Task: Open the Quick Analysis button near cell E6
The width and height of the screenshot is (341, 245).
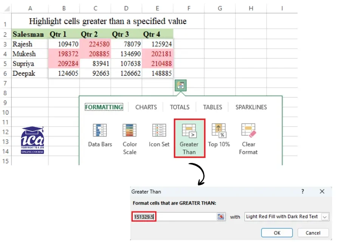Action: (x=180, y=85)
